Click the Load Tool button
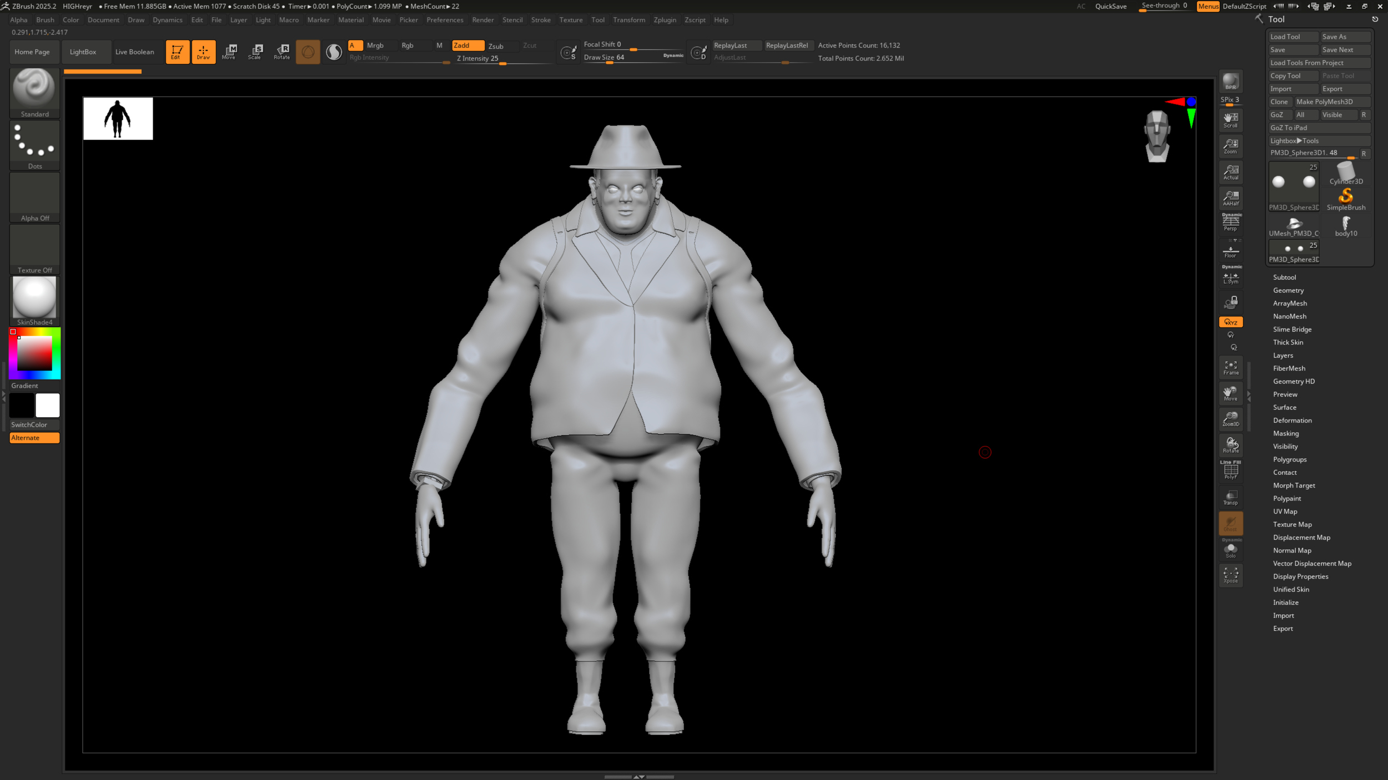This screenshot has width=1388, height=780. [x=1292, y=37]
